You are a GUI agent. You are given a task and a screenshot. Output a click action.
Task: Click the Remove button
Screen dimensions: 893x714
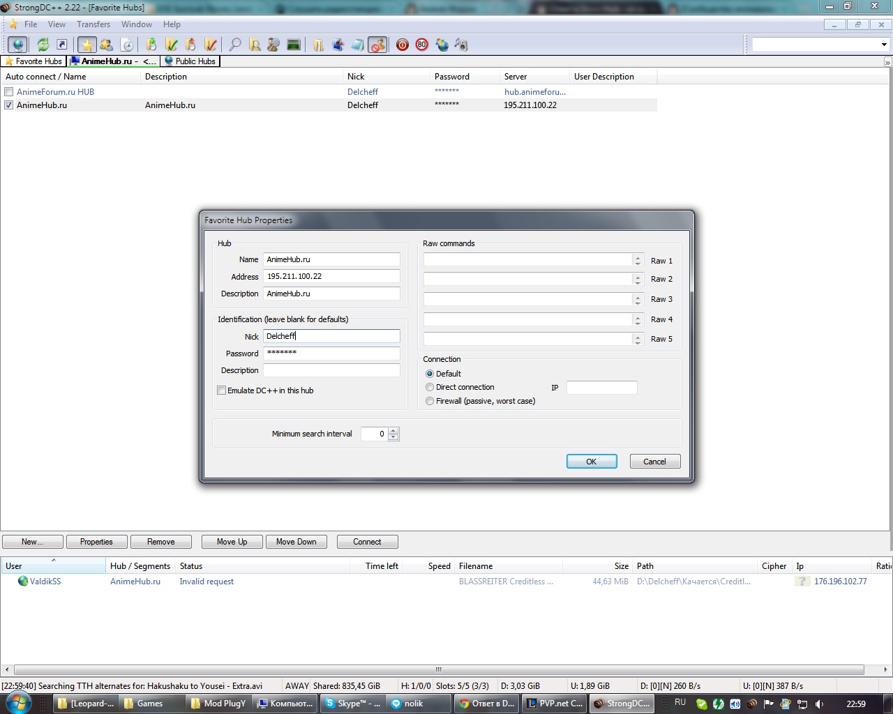coord(161,542)
